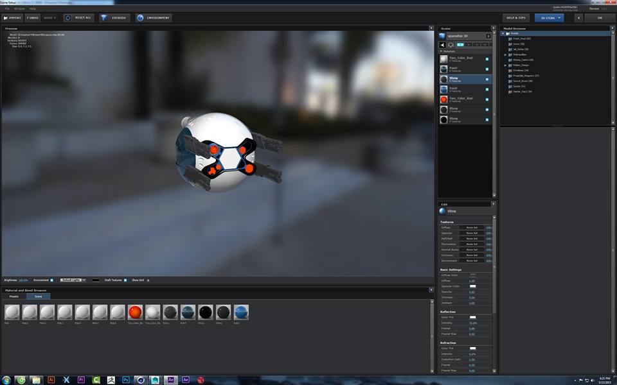Screen dimensions: 617x385
Task: Click the Illustrator taskbar icon
Action: point(51,380)
